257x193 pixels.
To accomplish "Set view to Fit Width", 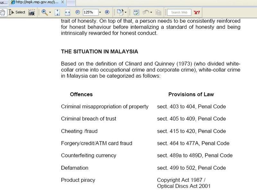I will pyautogui.click(x=67, y=12).
